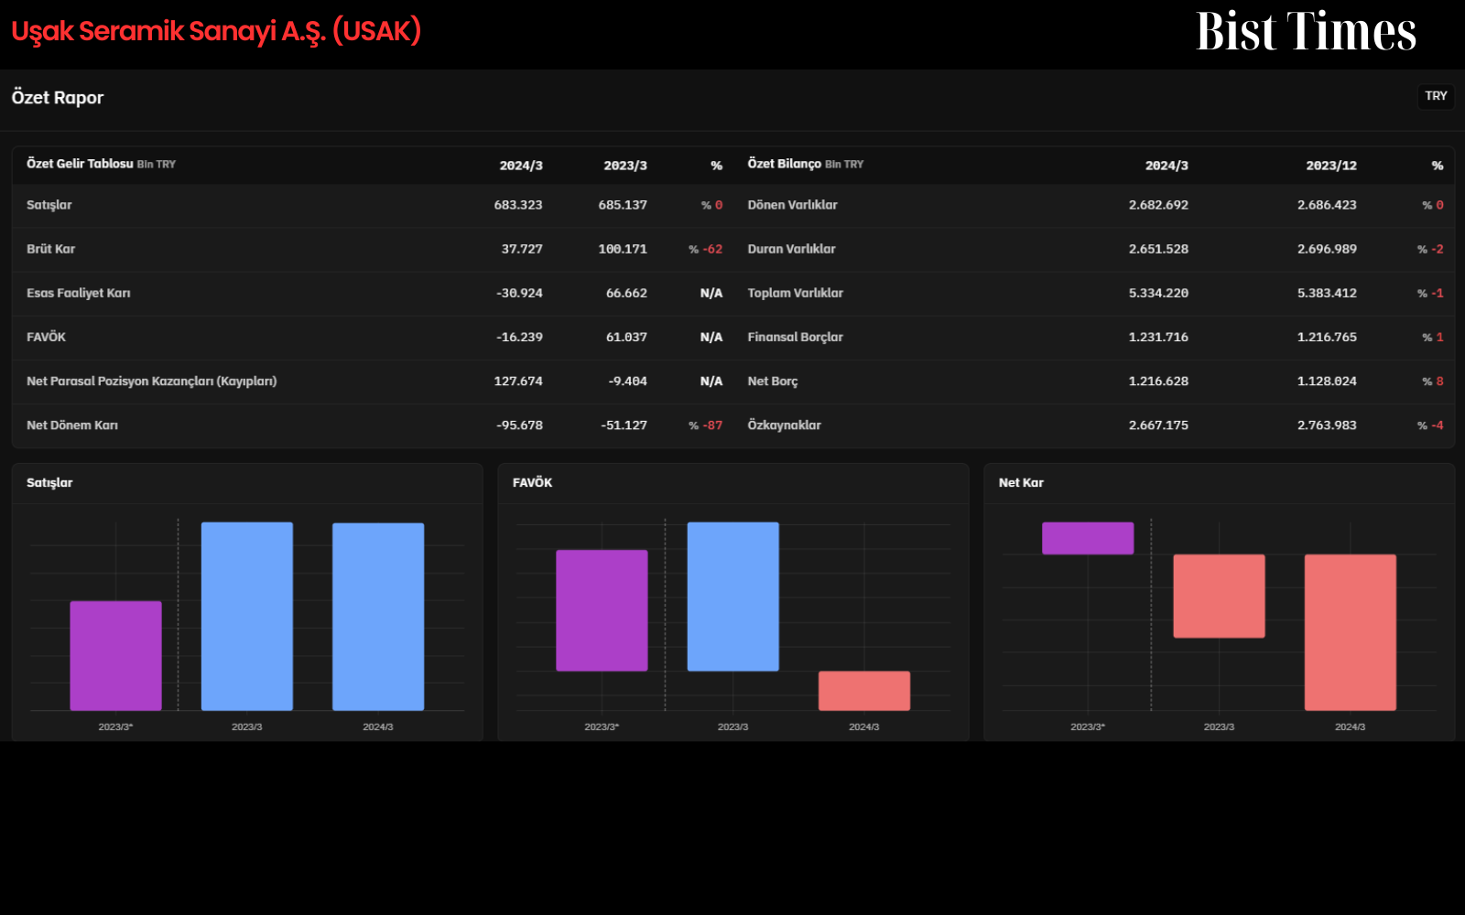
Task: Select value 127.674 in income table
Action: coord(518,381)
